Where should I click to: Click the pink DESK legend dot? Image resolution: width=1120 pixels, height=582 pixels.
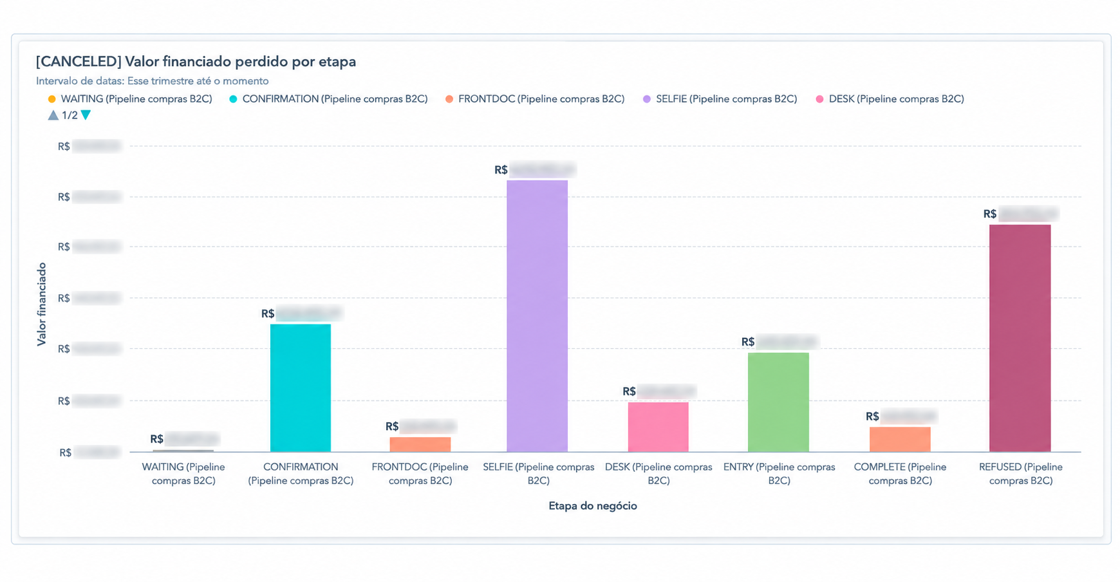pyautogui.click(x=819, y=99)
